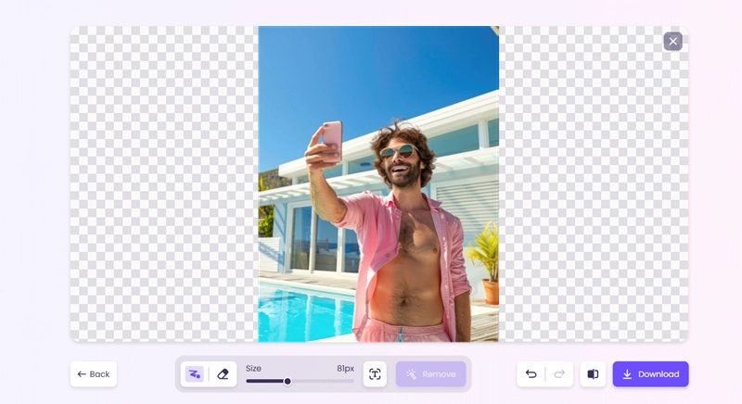Go back using the Back button

94,374
